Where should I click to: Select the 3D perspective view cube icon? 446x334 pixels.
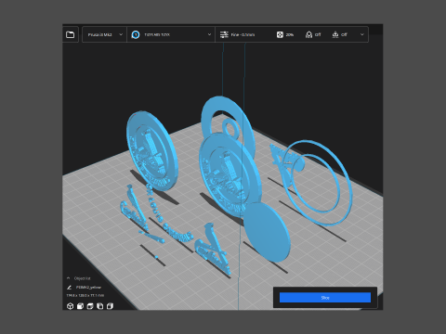70,306
